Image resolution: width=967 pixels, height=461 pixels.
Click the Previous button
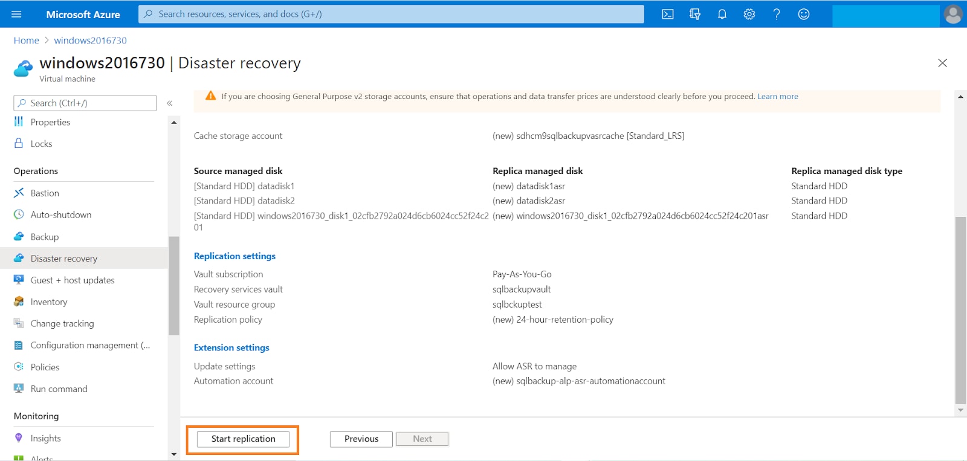(361, 439)
